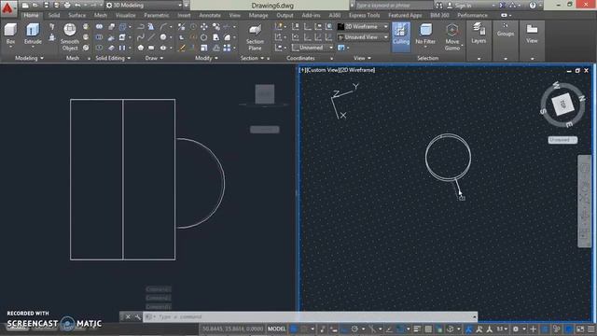This screenshot has height=336, width=597.
Task: Open the Featured Apps tab
Action: coord(405,15)
